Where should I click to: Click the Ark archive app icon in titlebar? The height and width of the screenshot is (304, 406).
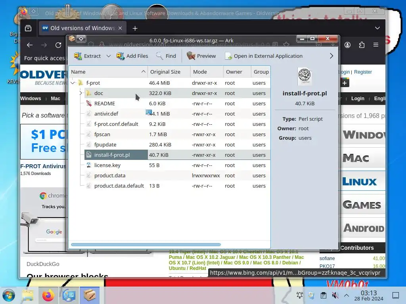72,39
